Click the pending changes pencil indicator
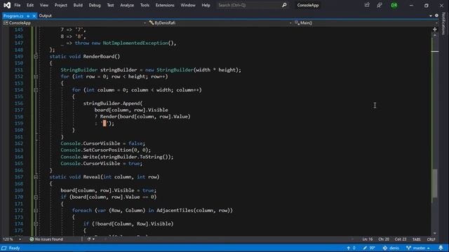The width and height of the screenshot is (449, 252). (369, 248)
